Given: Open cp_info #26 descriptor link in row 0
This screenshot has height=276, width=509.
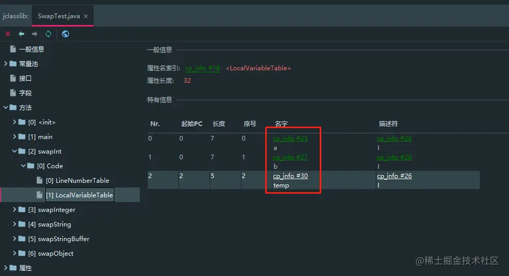Looking at the screenshot, I should 394,139.
